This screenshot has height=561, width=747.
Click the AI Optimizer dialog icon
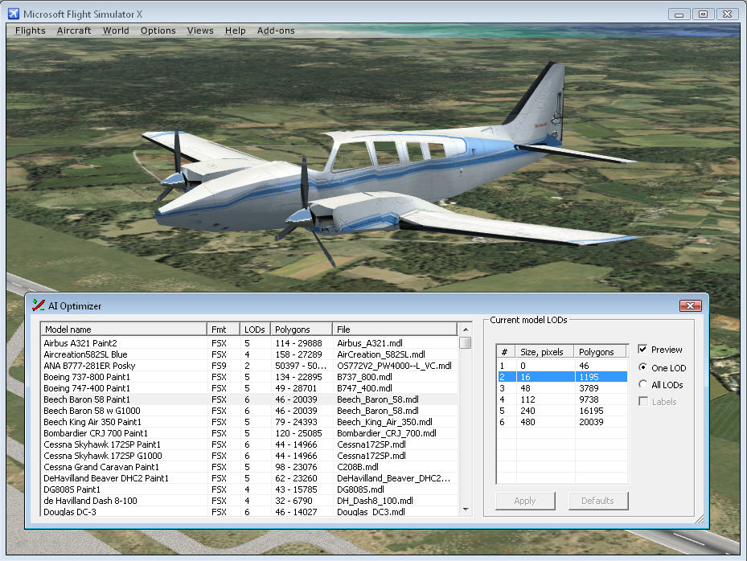[38, 305]
